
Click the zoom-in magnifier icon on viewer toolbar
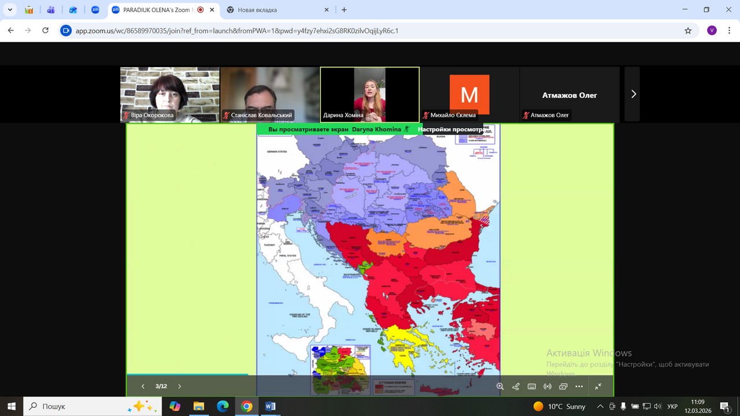pyautogui.click(x=500, y=387)
